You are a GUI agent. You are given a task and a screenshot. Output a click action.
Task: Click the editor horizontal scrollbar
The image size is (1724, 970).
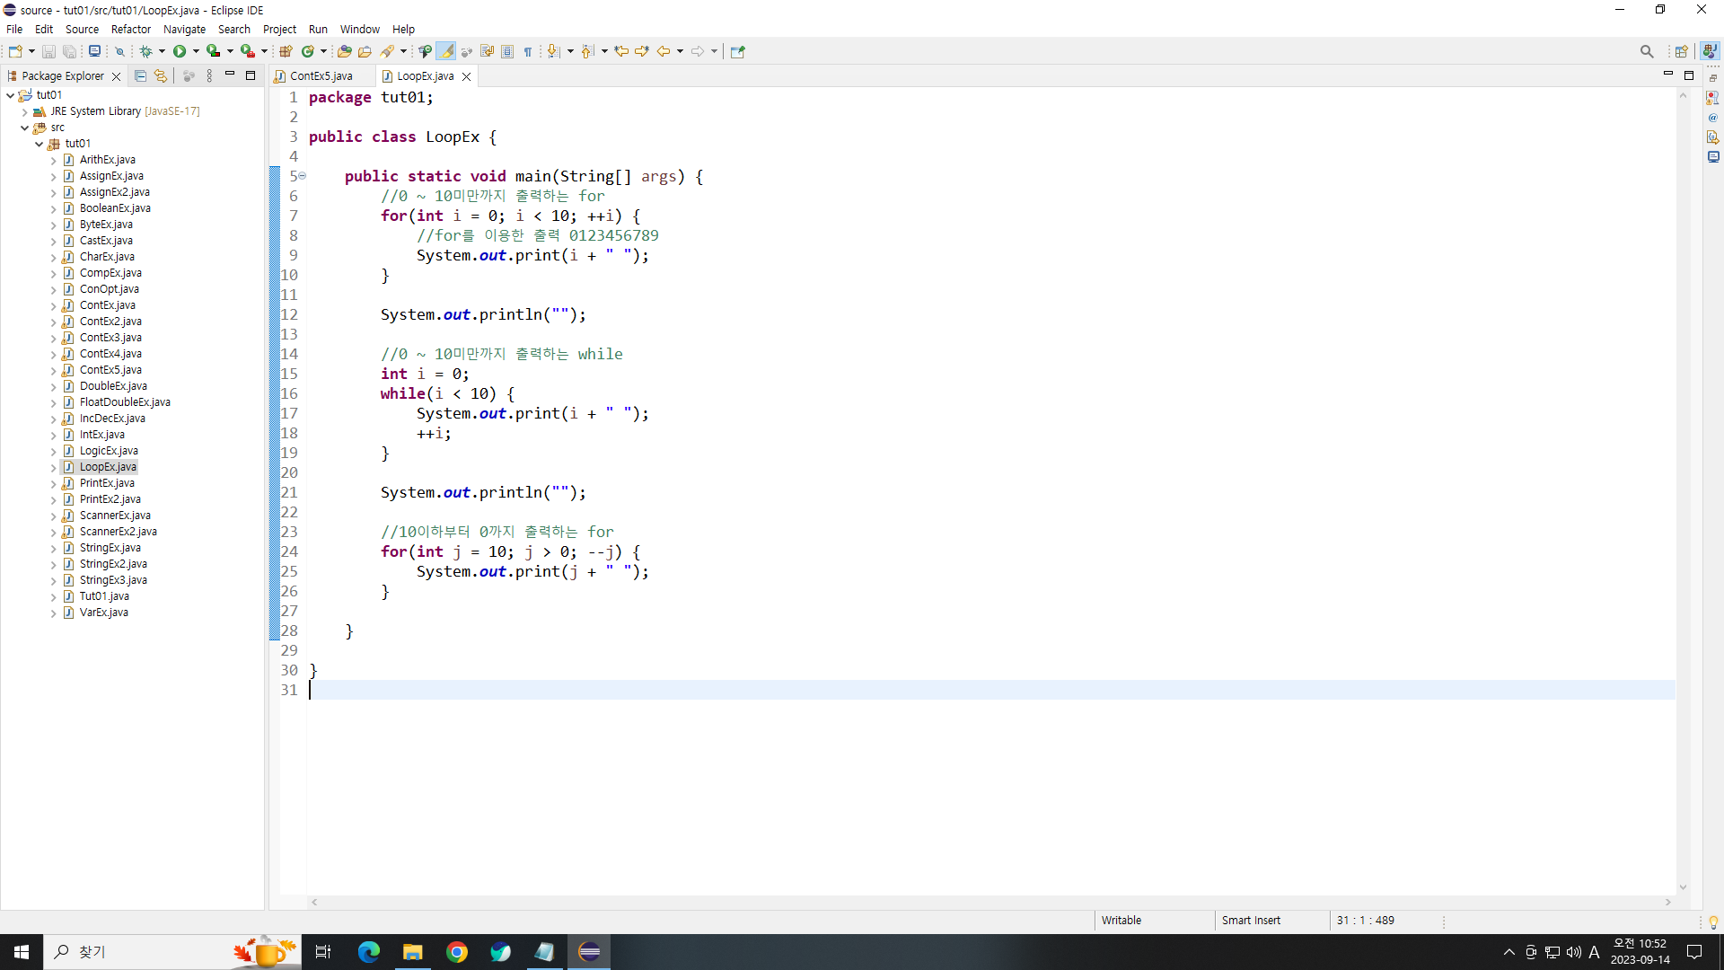click(x=988, y=902)
